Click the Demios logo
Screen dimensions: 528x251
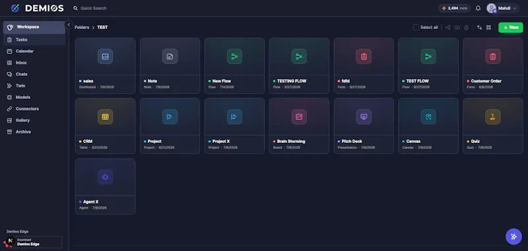(x=37, y=9)
